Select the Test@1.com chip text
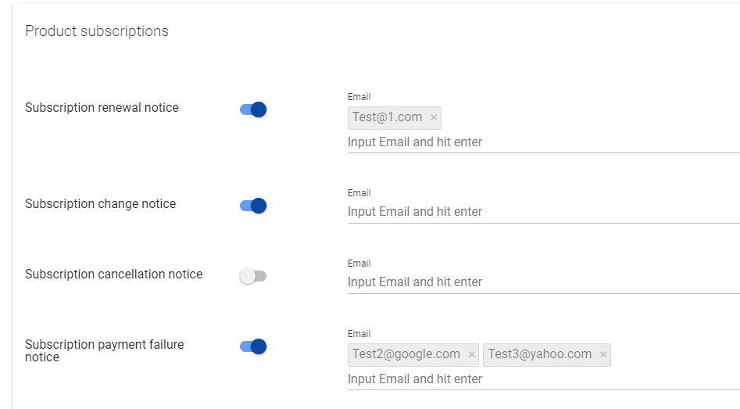740x409 pixels. (388, 117)
